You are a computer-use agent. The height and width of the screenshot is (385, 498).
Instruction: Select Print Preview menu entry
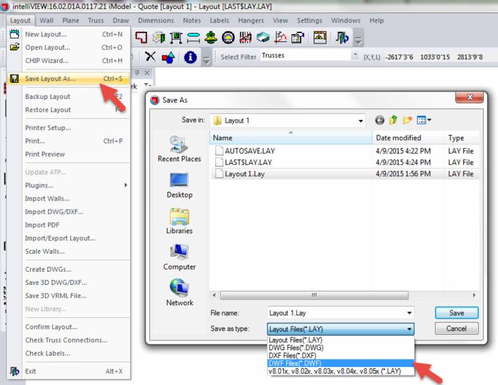68,154
